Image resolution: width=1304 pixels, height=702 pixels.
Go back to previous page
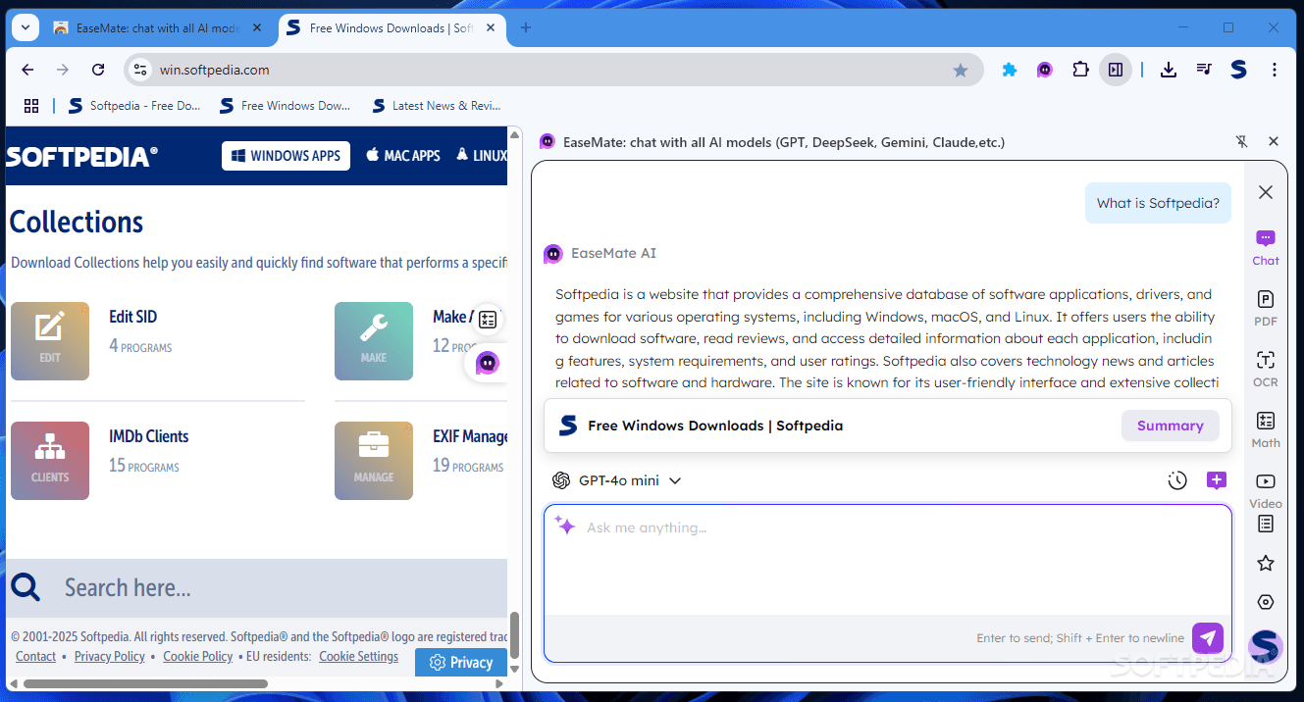click(27, 70)
